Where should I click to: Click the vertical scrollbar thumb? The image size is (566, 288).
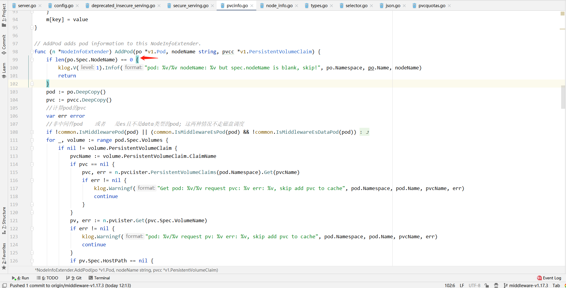[x=563, y=97]
